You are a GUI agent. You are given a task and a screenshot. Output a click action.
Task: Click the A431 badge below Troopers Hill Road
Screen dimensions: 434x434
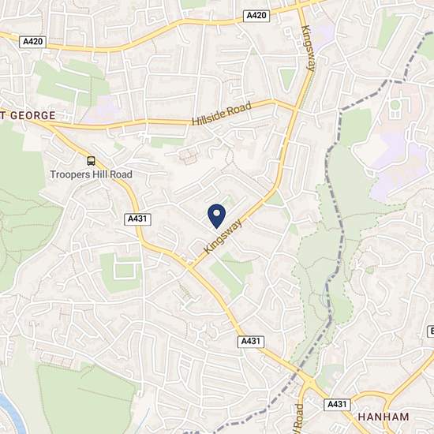tap(137, 219)
